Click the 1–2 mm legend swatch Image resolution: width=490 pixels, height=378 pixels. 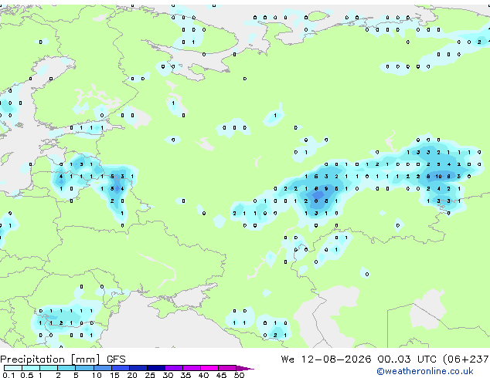(49, 368)
